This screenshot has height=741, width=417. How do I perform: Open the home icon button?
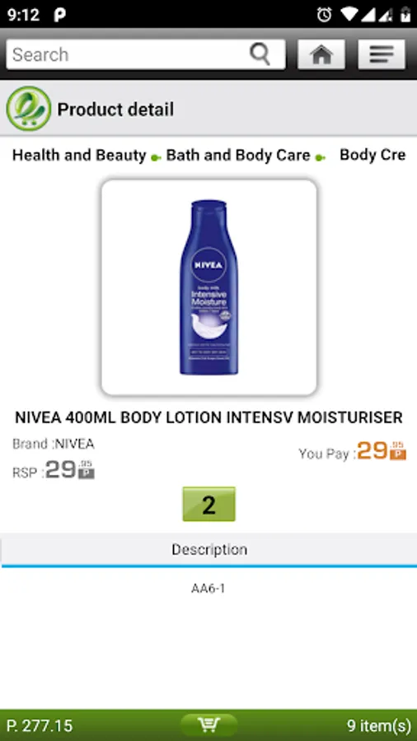click(321, 54)
